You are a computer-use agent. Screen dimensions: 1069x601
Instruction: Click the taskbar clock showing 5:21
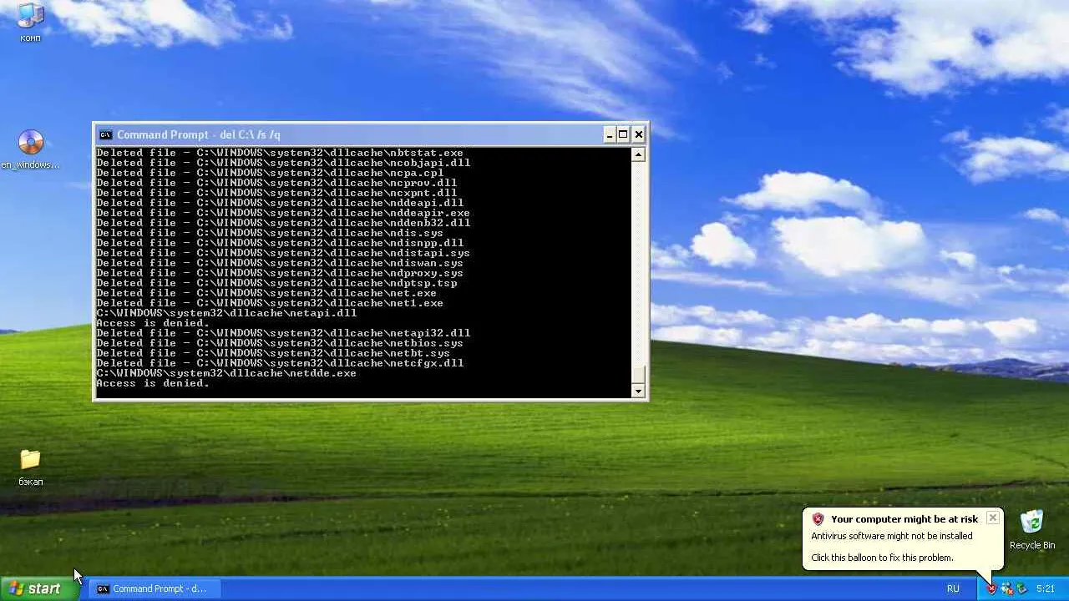pyautogui.click(x=1046, y=588)
